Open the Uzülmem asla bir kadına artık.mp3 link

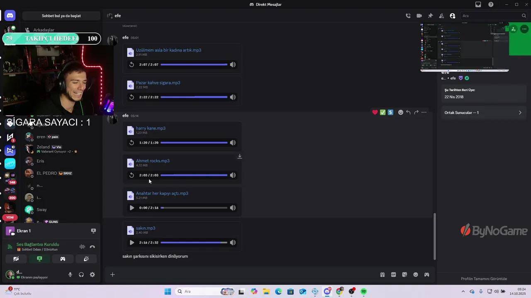pyautogui.click(x=168, y=50)
